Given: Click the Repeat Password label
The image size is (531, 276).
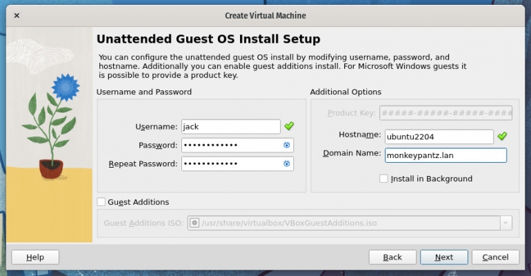Looking at the screenshot, I should (143, 164).
